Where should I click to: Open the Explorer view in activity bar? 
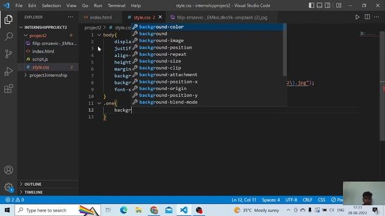(8, 19)
